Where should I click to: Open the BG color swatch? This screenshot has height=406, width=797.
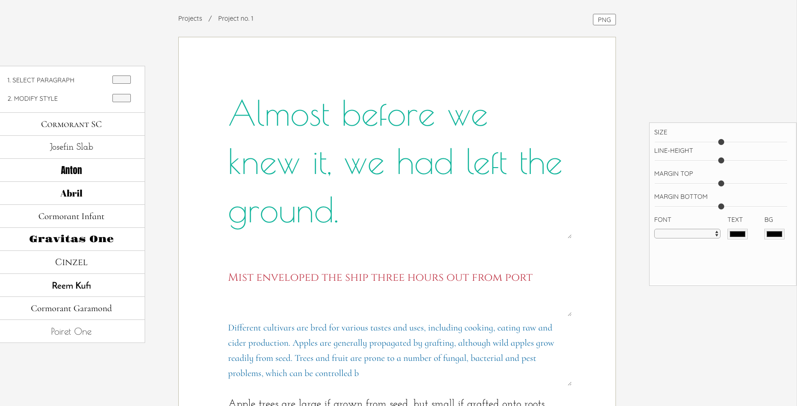point(774,234)
